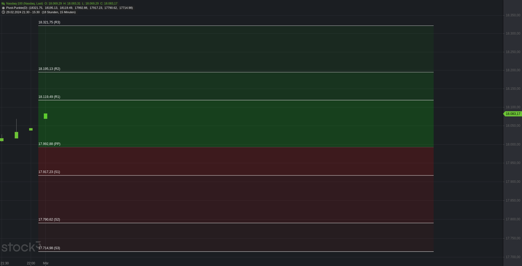
Task: Click the Pivot-Punkte indicator circle icon
Action: click(3, 8)
